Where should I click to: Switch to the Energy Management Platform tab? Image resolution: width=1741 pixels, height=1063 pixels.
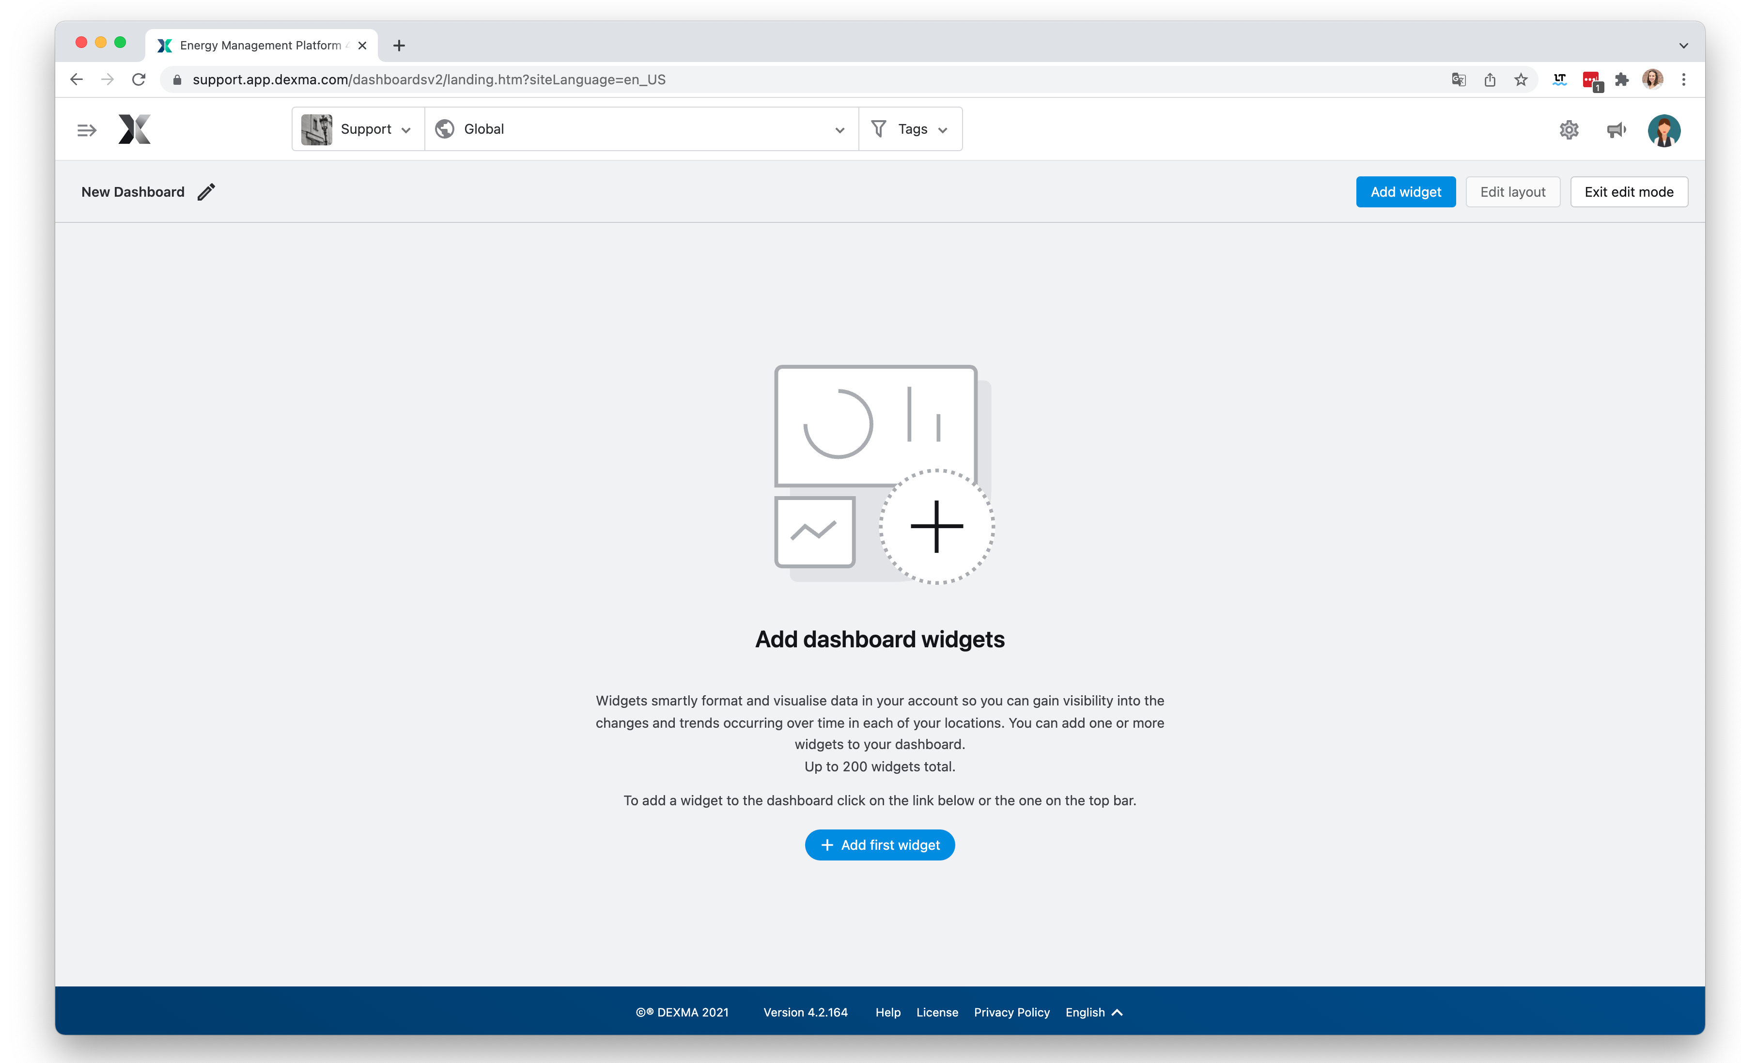(x=262, y=45)
